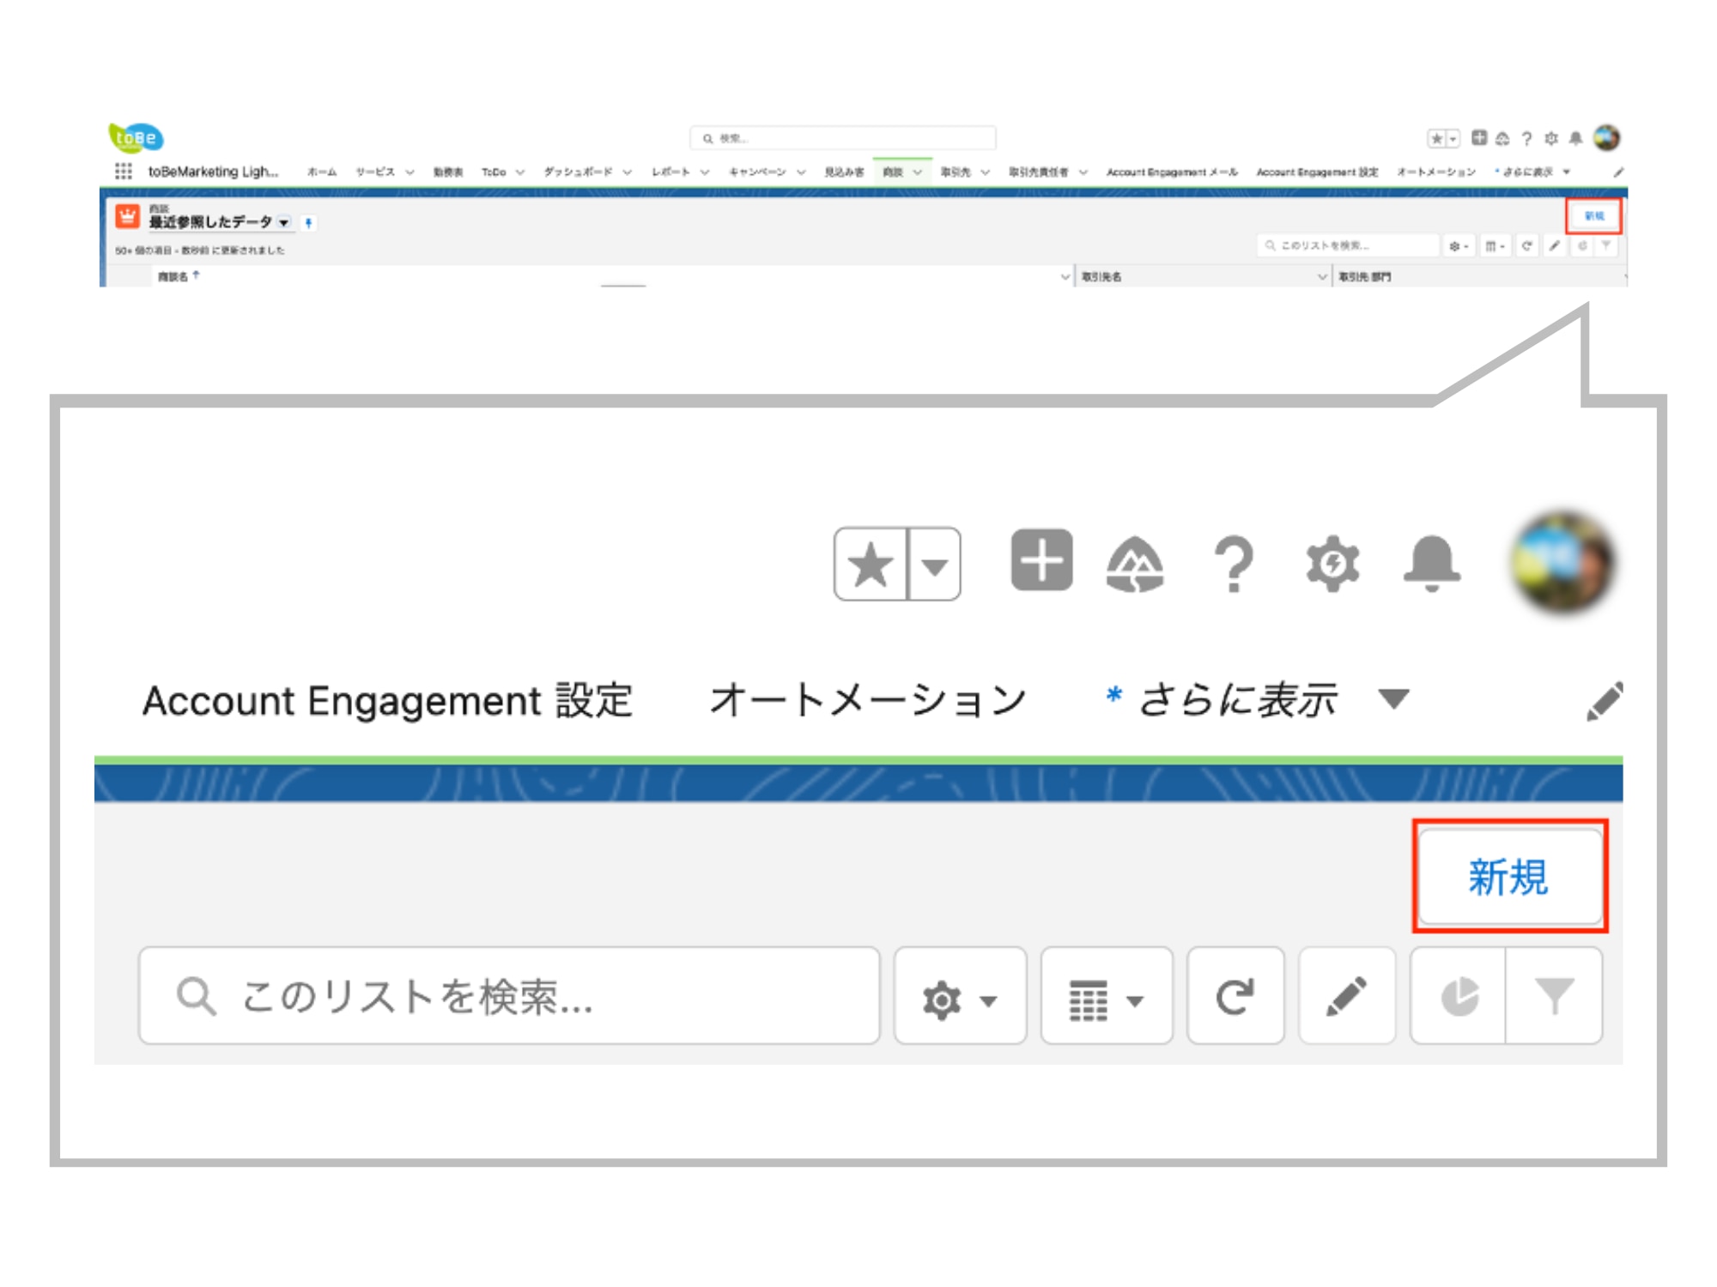Image resolution: width=1717 pixels, height=1287 pixels.
Task: Click the 取引先名 column header
Action: [x=1101, y=276]
